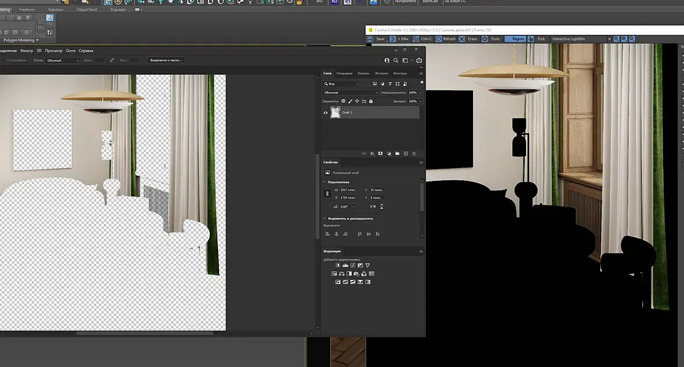Filter layers by type (T) icon

pos(390,84)
